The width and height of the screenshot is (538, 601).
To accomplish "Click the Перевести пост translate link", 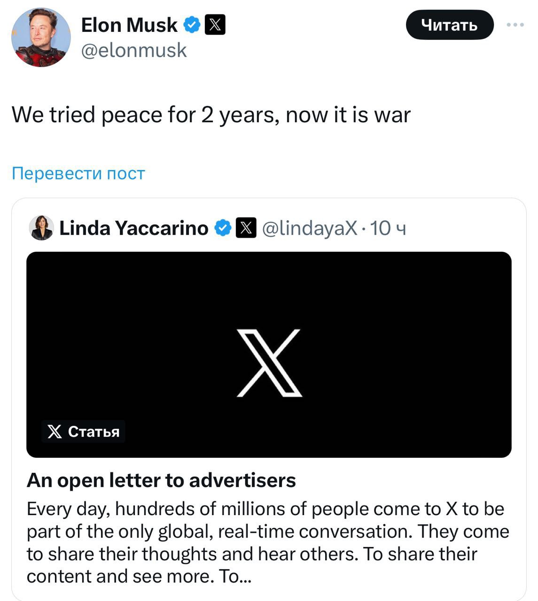I will tap(78, 173).
